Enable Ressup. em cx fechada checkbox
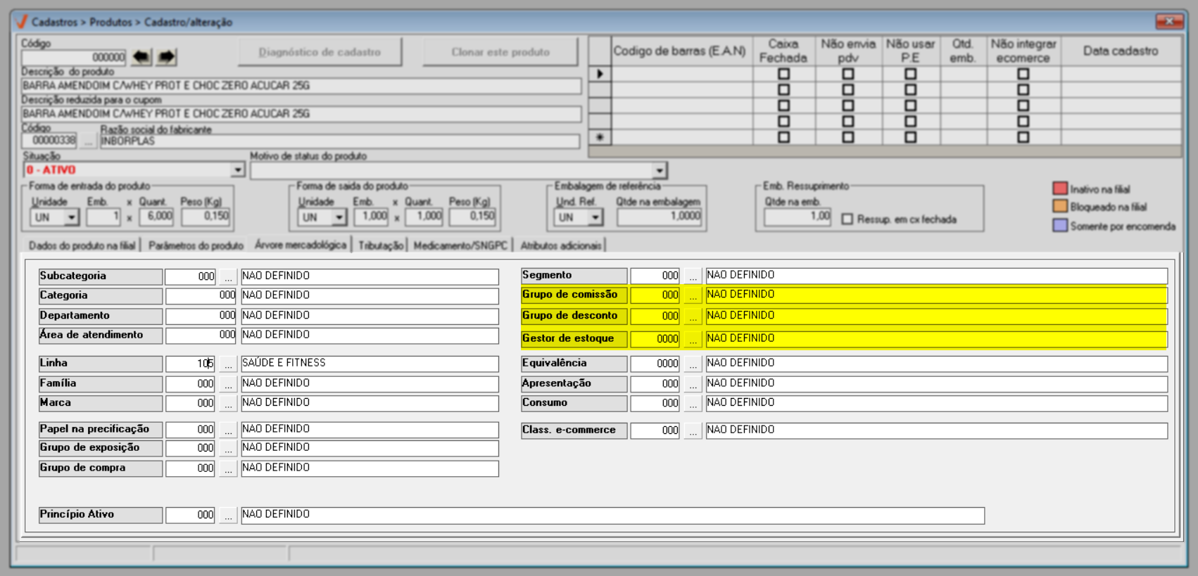This screenshot has width=1198, height=576. click(x=847, y=219)
